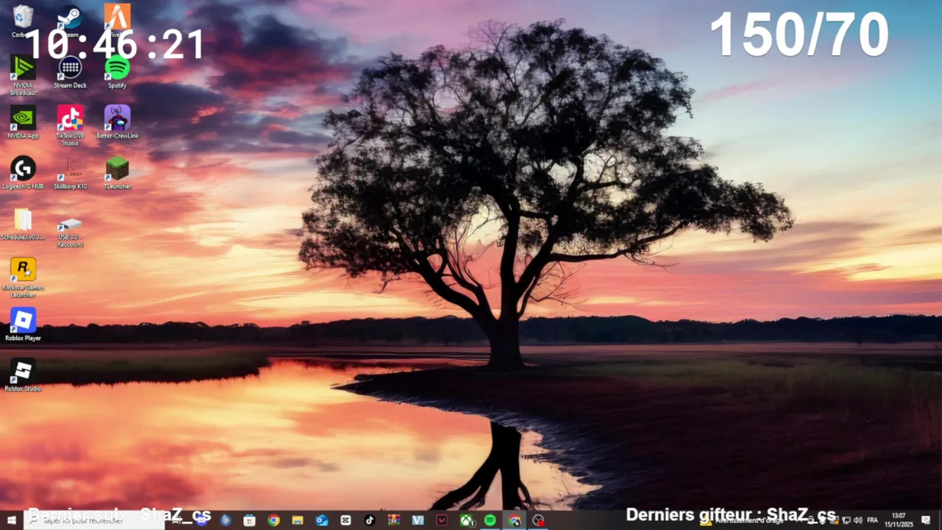The width and height of the screenshot is (942, 530).
Task: Open the Steam desktop shortcut
Action: pos(70,21)
